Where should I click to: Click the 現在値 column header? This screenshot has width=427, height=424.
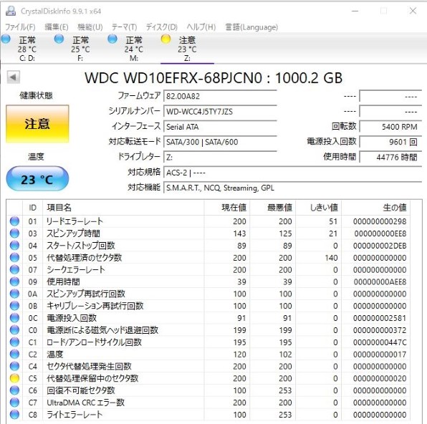click(x=227, y=208)
